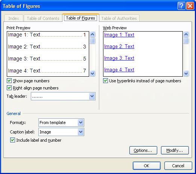Toggle Right align page numbers checkbox
196x174 pixels.
(x=9, y=88)
